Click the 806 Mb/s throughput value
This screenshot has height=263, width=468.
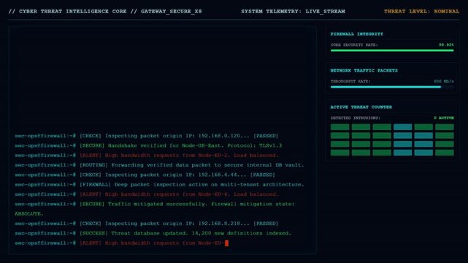(x=444, y=81)
